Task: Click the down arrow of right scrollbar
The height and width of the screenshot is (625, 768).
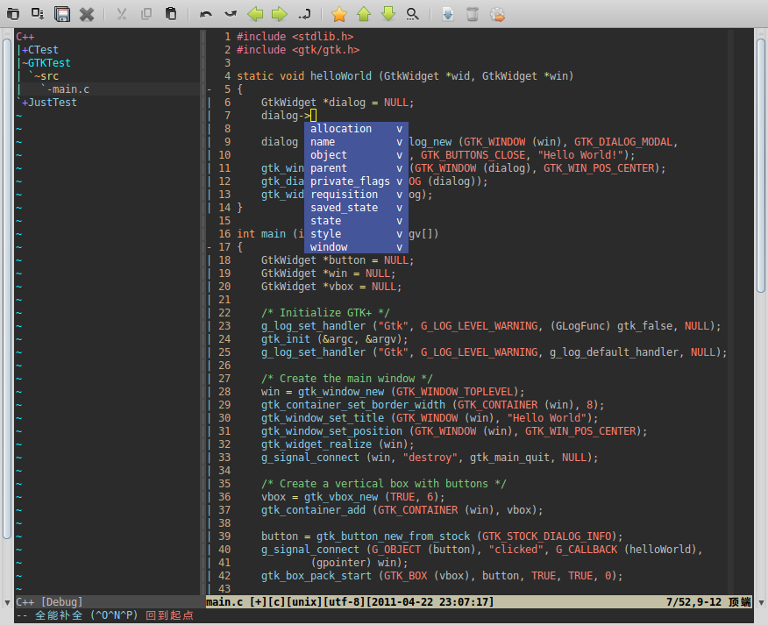Action: pyautogui.click(x=761, y=602)
